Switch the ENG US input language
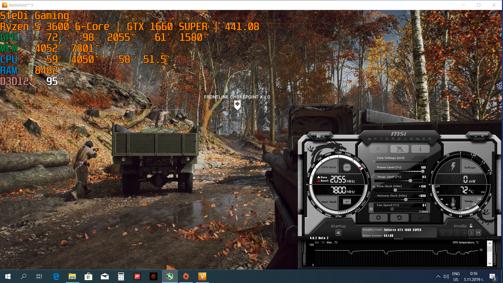The height and width of the screenshot is (283, 503). [456, 276]
